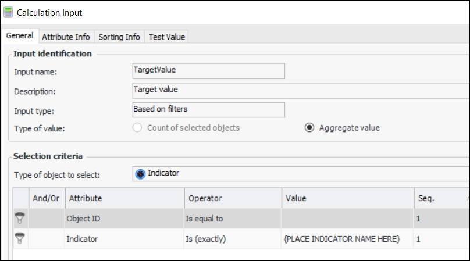The width and height of the screenshot is (470, 261).
Task: Click the Calculation Input window icon
Action: tap(8, 12)
